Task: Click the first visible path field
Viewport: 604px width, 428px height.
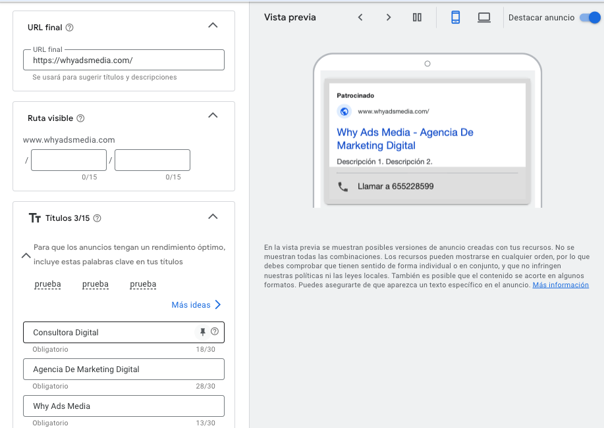Action: tap(69, 160)
